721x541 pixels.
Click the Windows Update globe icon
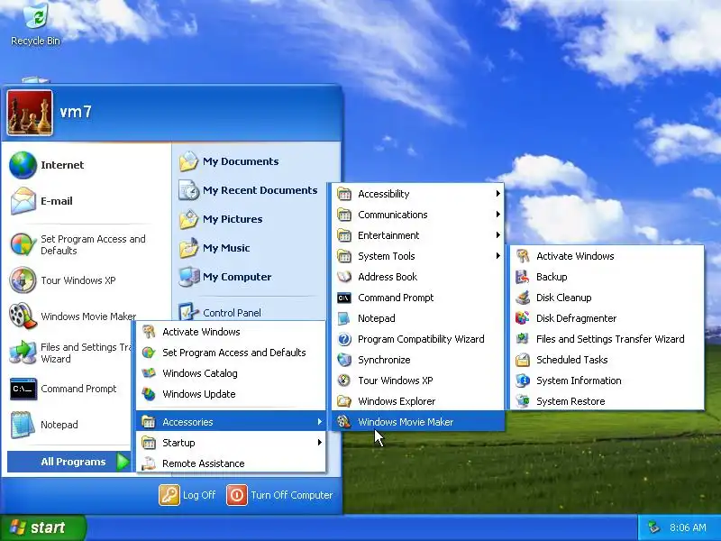pyautogui.click(x=149, y=394)
